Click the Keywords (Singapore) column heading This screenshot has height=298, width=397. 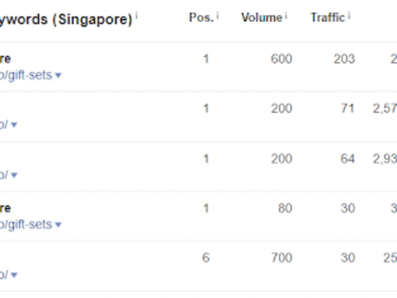coord(66,19)
